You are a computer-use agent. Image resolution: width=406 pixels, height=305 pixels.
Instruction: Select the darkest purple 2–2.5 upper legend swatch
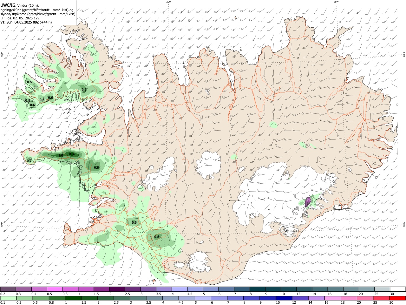117,289
